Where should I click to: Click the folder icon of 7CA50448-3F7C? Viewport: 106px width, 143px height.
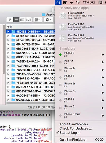point(13,70)
